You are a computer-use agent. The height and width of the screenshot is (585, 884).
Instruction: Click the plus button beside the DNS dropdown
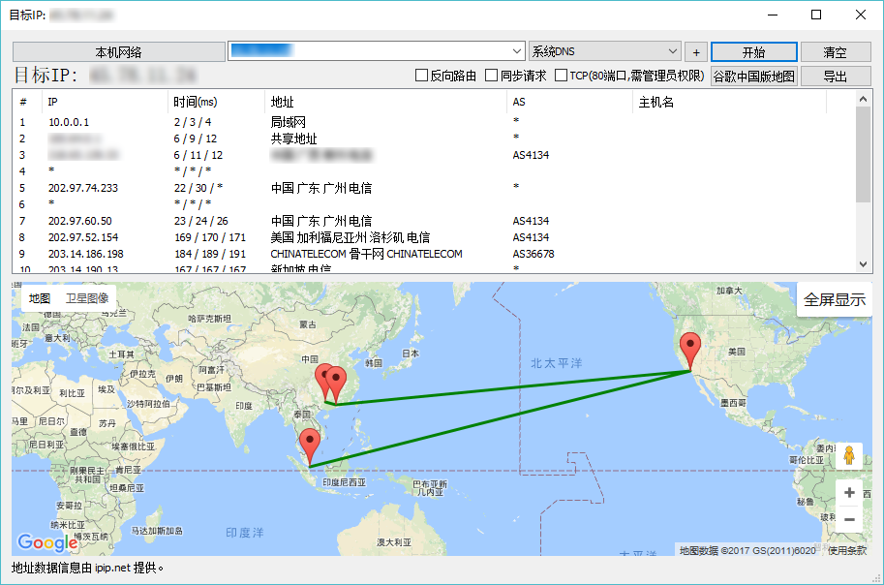point(696,52)
